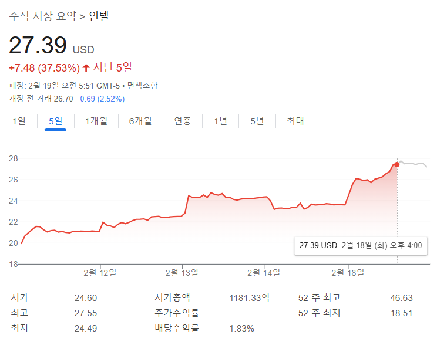447x345 pixels.
Task: Click the 2월 14일 axis label
Action: (x=264, y=273)
